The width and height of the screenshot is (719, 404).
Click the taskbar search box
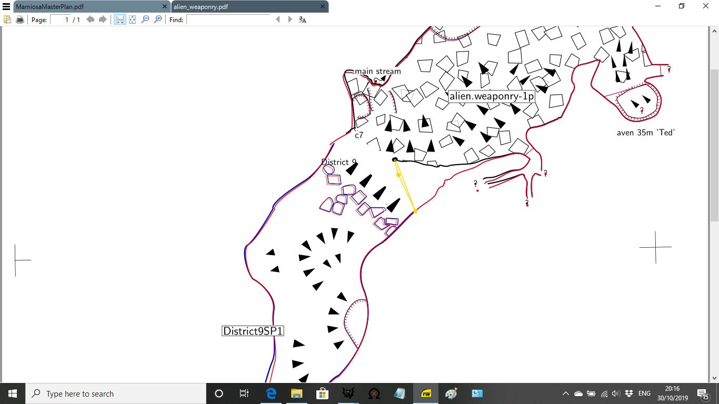[116, 393]
